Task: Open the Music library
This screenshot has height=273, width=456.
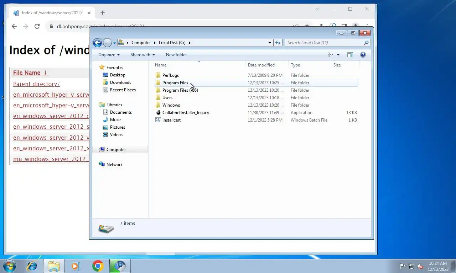Action: (x=116, y=120)
